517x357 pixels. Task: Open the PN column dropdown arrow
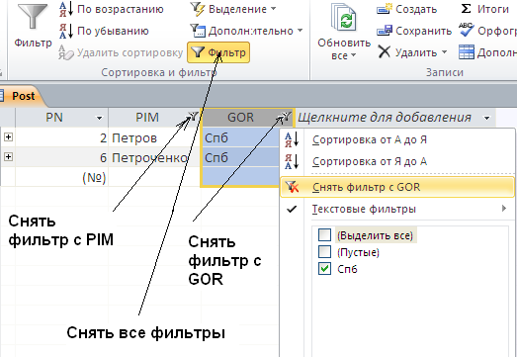(99, 118)
